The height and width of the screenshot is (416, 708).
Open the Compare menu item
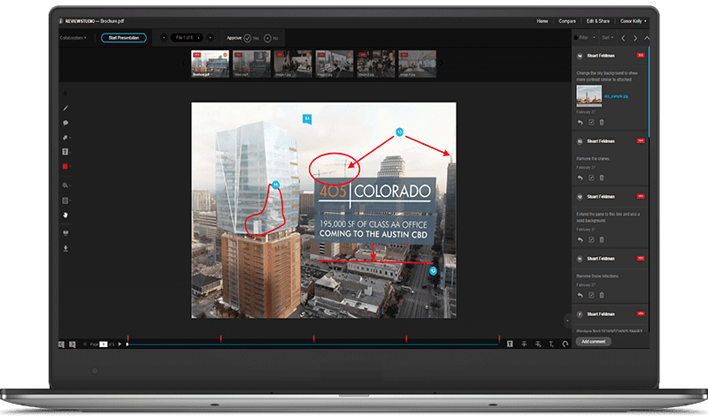point(567,21)
